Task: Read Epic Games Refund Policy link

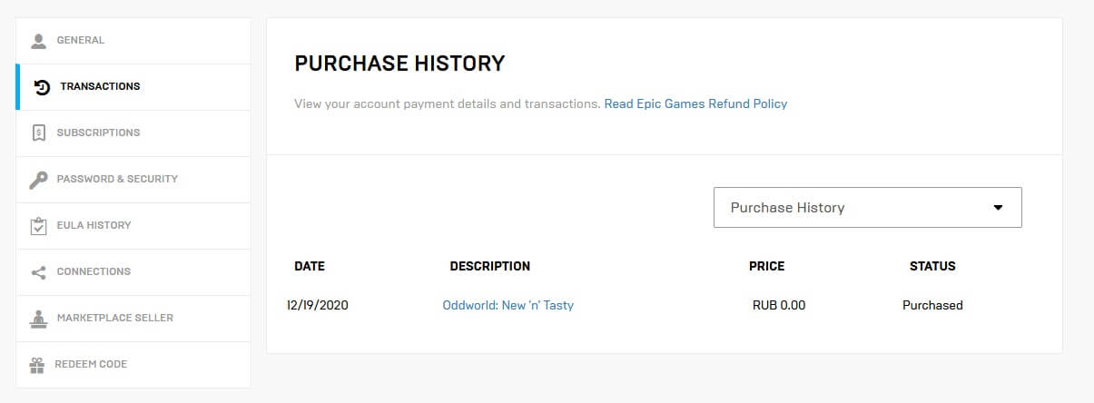Action: coord(695,104)
